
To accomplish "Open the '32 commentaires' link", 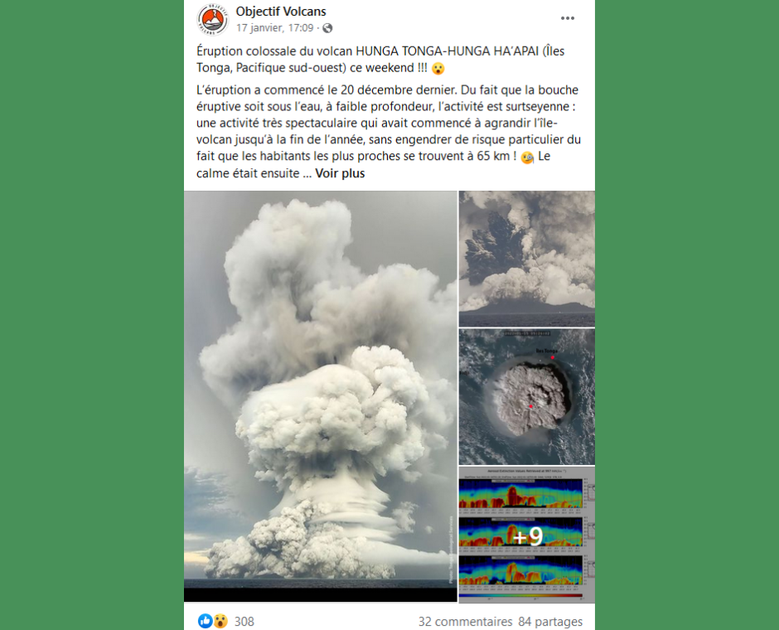I will 465,622.
